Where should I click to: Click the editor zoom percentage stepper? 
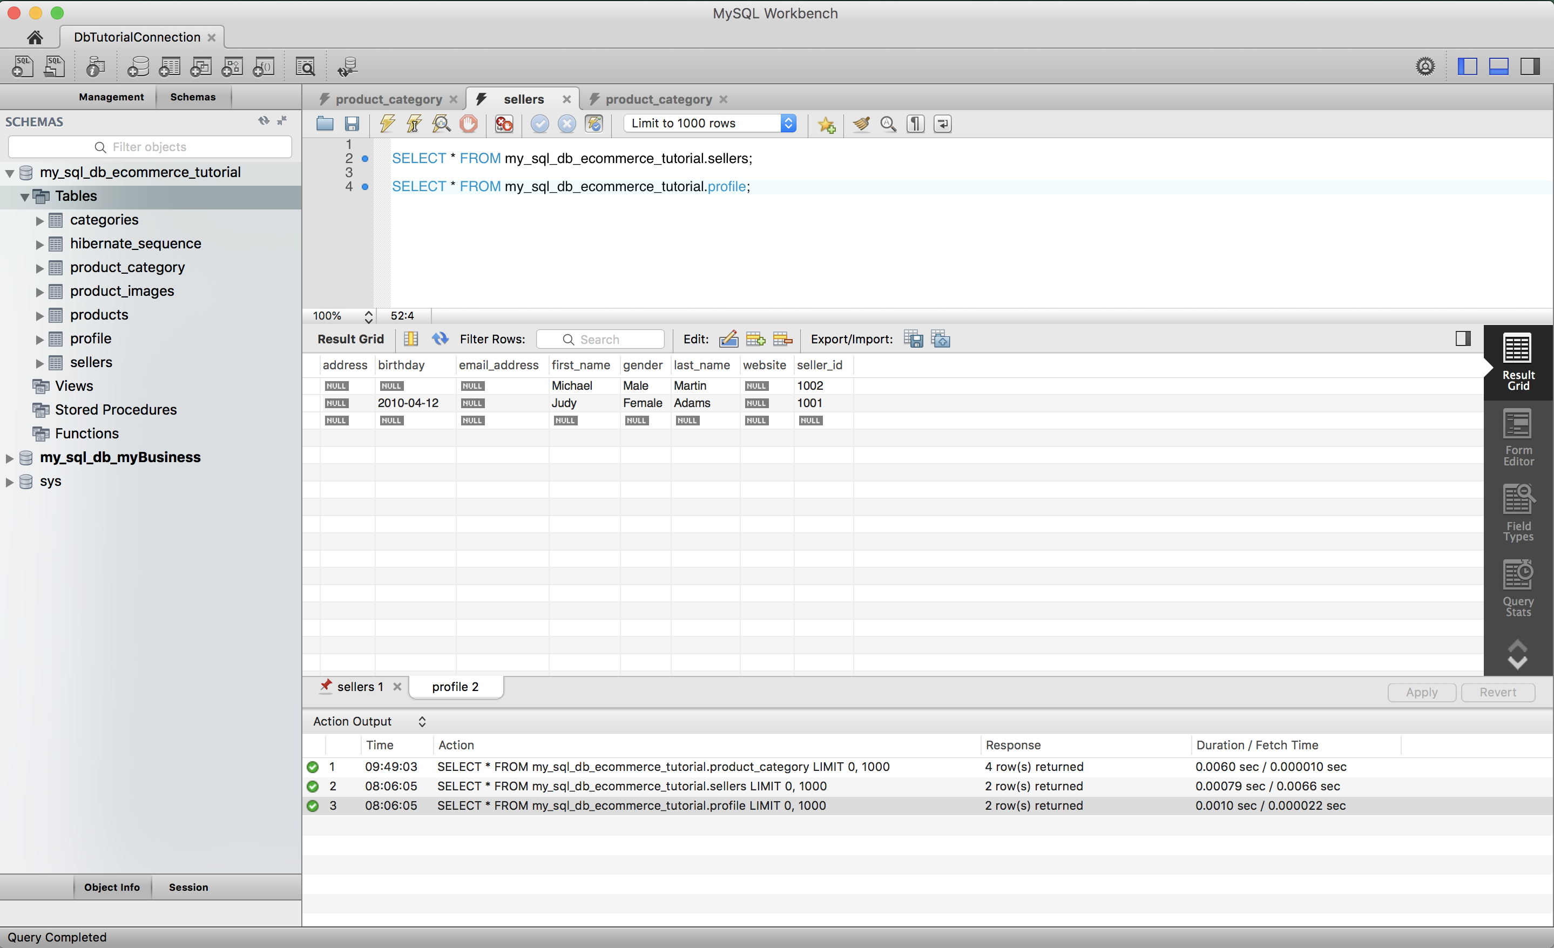tap(368, 316)
